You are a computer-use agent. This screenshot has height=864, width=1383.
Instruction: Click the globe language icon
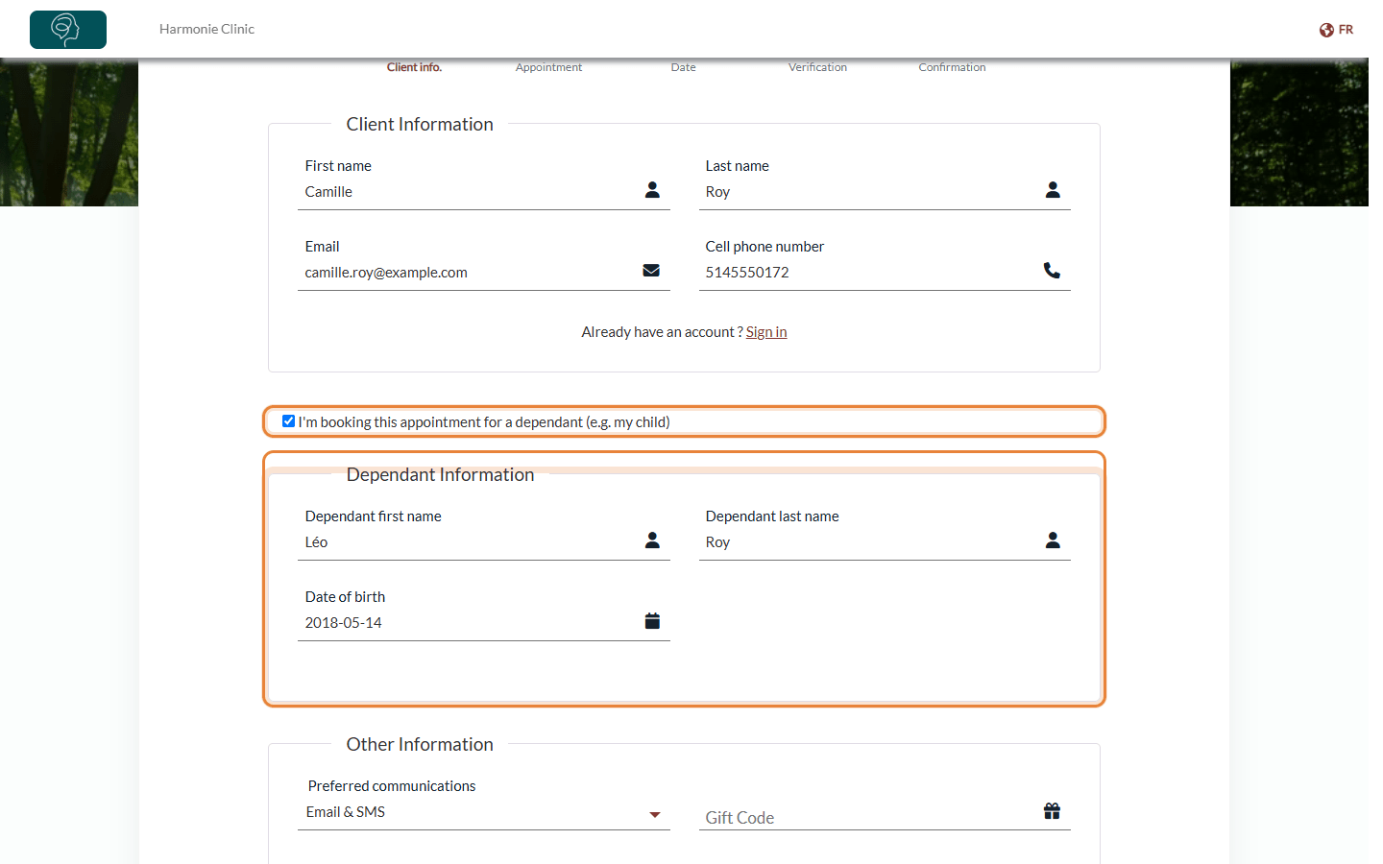(x=1326, y=30)
